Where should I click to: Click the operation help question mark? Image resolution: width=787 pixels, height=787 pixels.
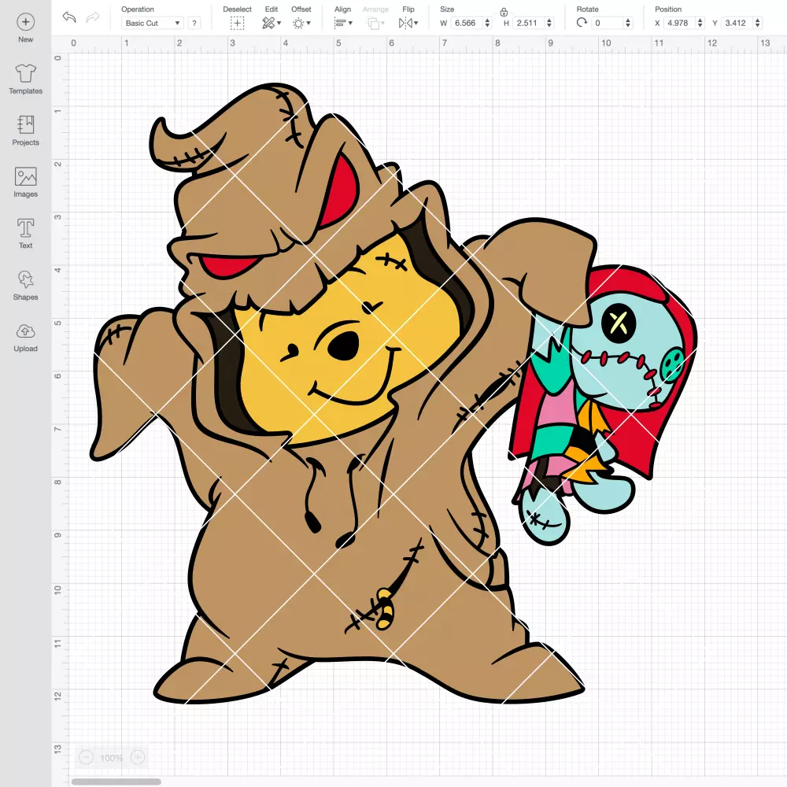[x=194, y=23]
